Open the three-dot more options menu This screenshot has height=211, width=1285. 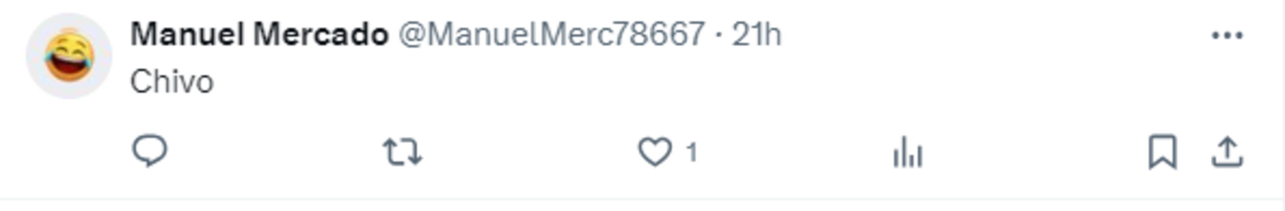(x=1227, y=35)
